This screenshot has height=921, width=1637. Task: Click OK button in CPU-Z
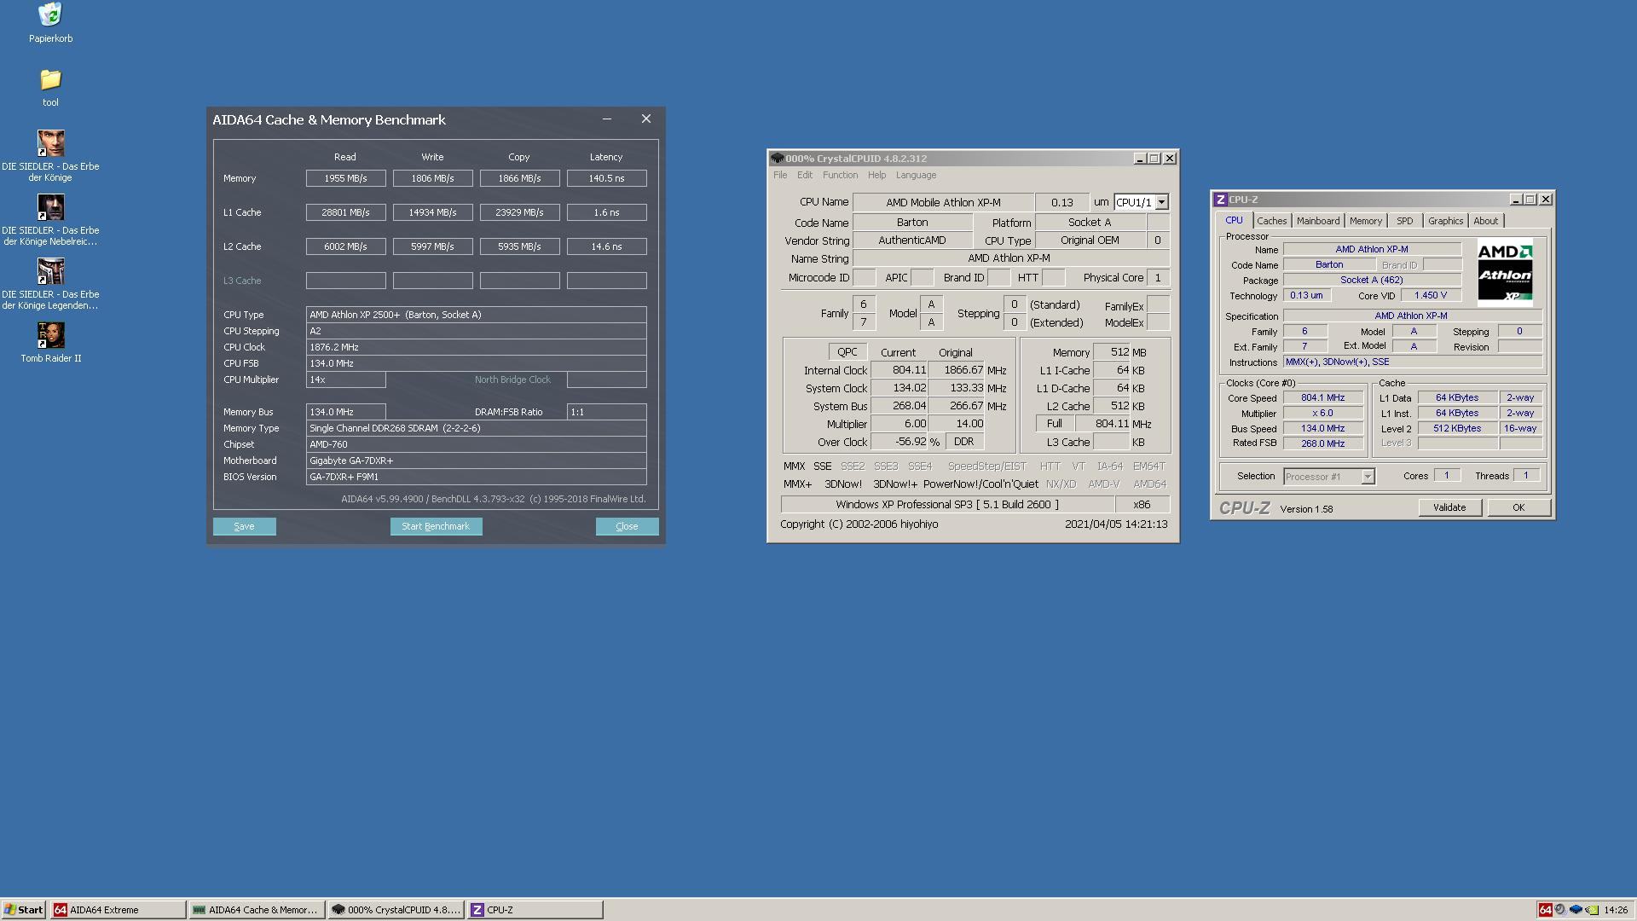pyautogui.click(x=1518, y=507)
